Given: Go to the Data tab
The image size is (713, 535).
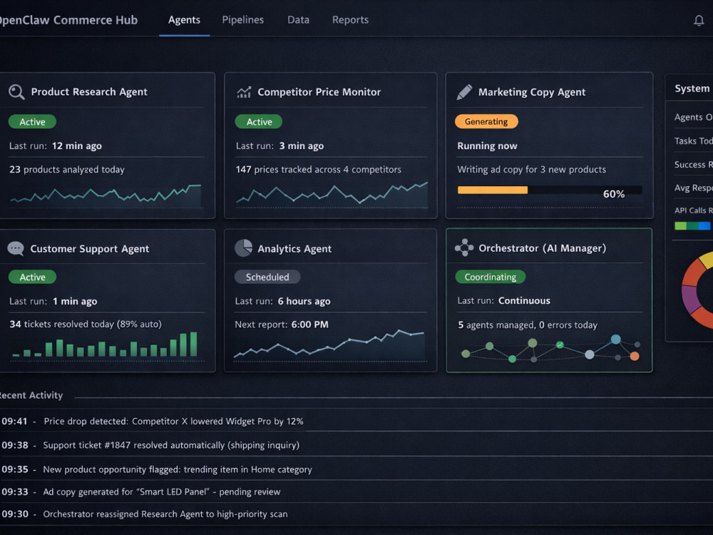Looking at the screenshot, I should (x=298, y=20).
